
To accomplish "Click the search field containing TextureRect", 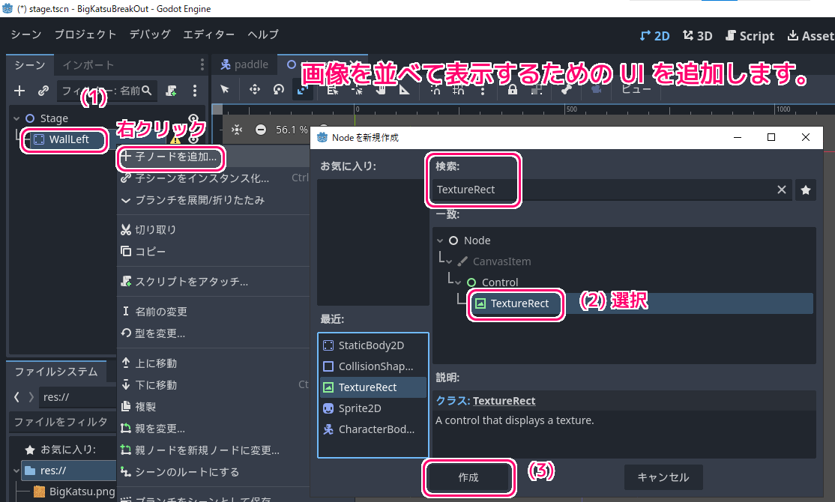I will (x=611, y=190).
